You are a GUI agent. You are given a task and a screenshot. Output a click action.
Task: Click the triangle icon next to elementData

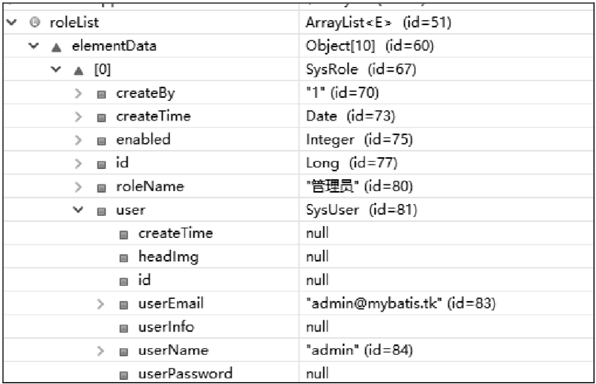click(56, 48)
